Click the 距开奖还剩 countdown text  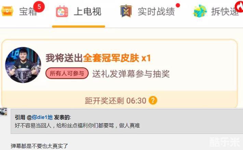(x=116, y=100)
